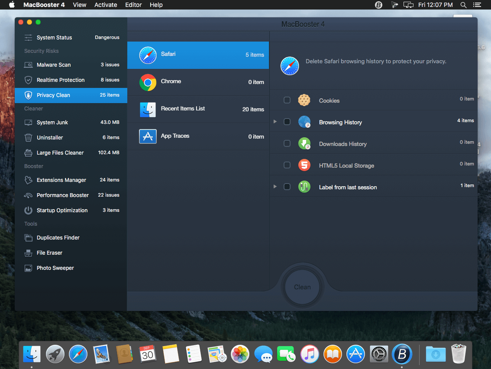The width and height of the screenshot is (491, 369).
Task: Open Photos app in the Dock
Action: point(240,354)
